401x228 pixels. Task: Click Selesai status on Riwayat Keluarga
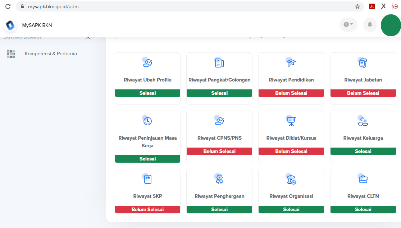(363, 152)
